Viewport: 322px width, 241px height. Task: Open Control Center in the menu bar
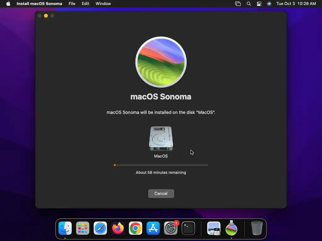click(x=259, y=4)
